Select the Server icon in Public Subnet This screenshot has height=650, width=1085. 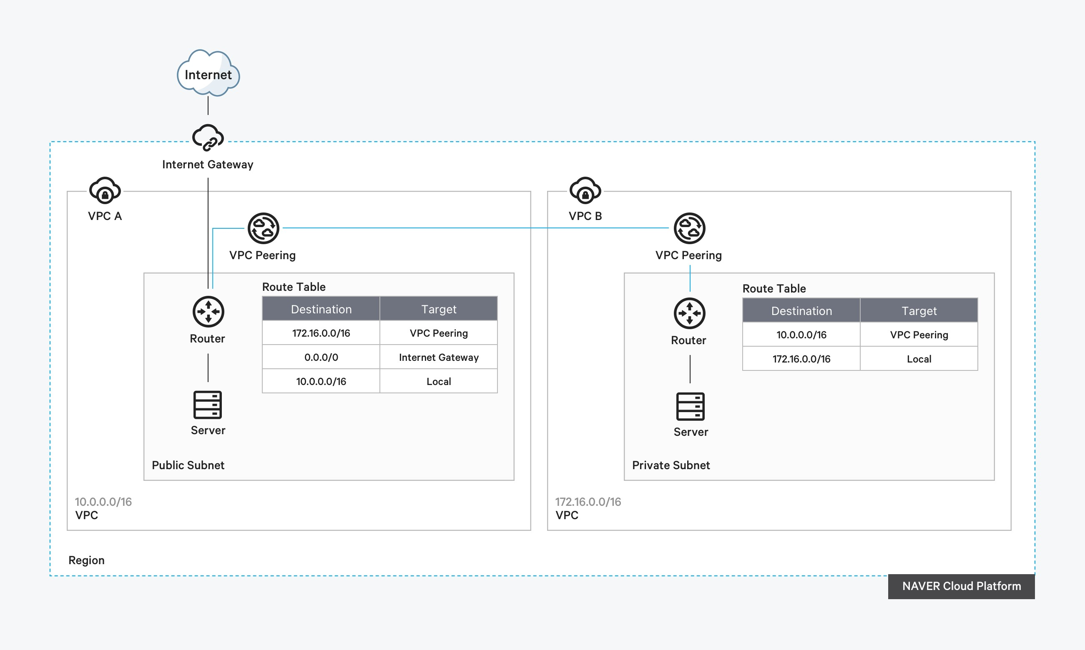[208, 405]
